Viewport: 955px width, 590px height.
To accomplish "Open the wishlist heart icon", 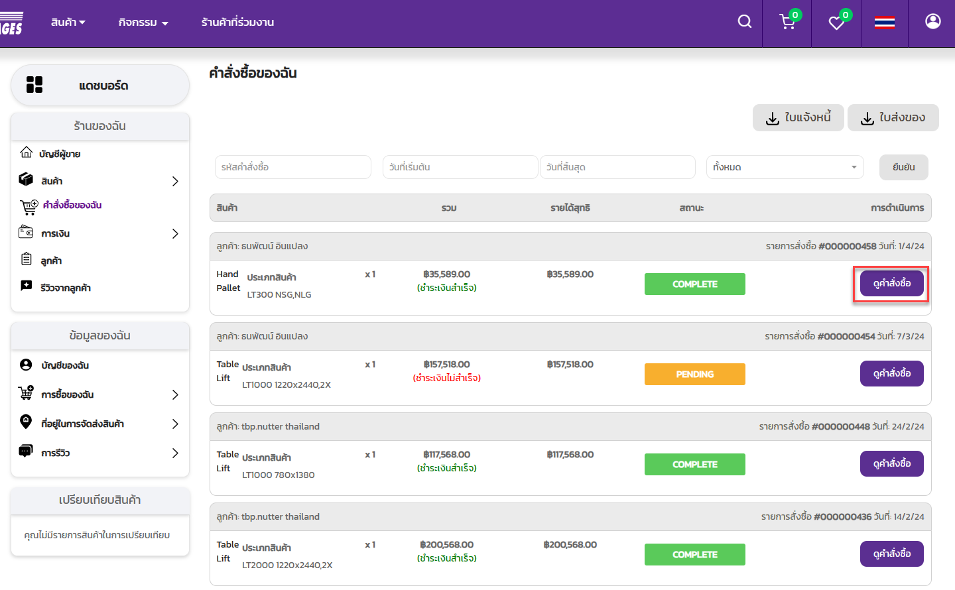I will [x=836, y=23].
